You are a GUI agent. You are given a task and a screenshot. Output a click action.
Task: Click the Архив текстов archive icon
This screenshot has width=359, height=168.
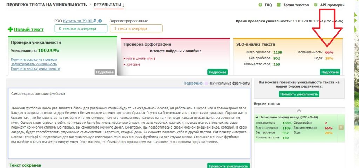click(x=279, y=5)
